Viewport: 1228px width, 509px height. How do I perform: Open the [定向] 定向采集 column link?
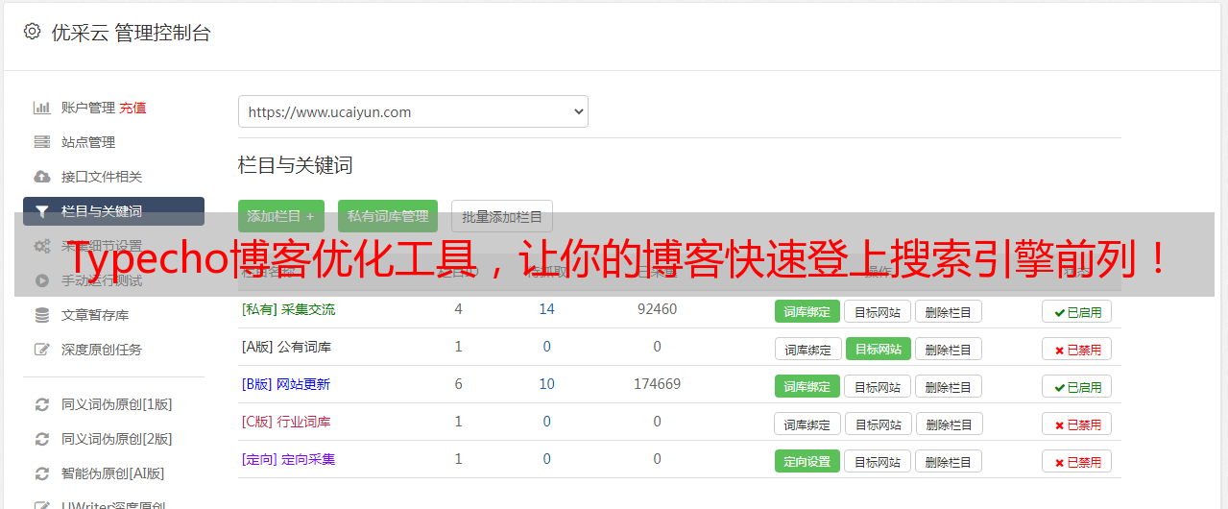click(288, 459)
